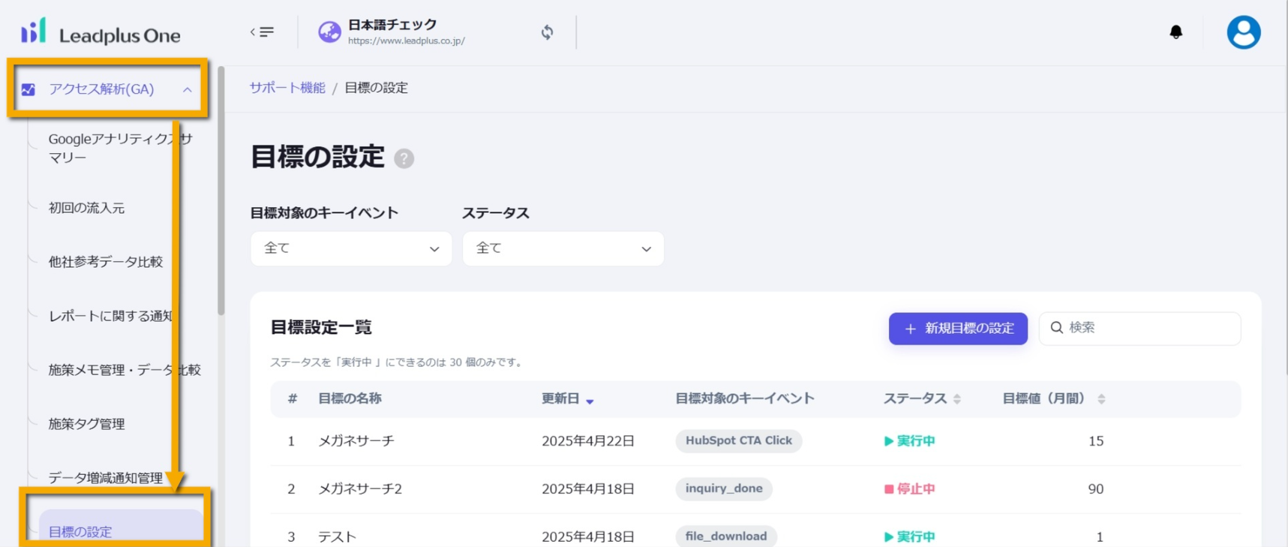Image resolution: width=1288 pixels, height=547 pixels.
Task: Click the magnifier icon in the search box
Action: click(x=1056, y=328)
